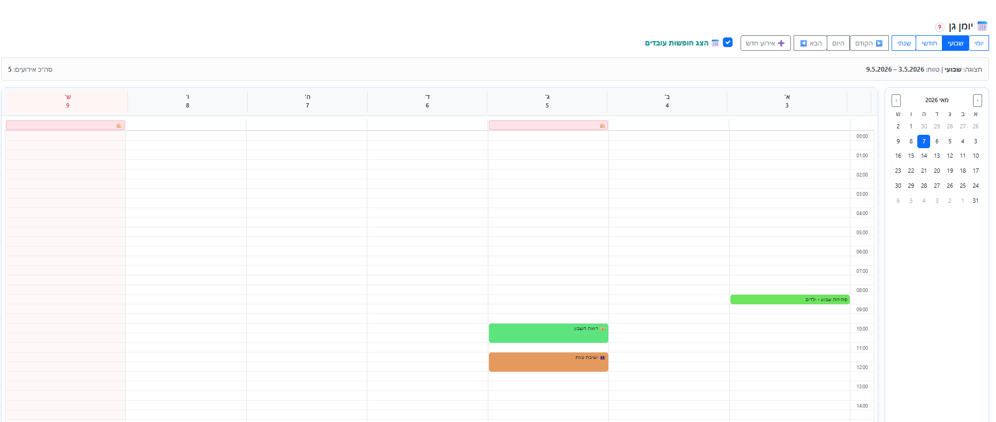Click the הבא next week button

(810, 43)
